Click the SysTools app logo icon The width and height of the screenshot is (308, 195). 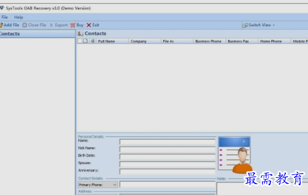(x=2, y=8)
